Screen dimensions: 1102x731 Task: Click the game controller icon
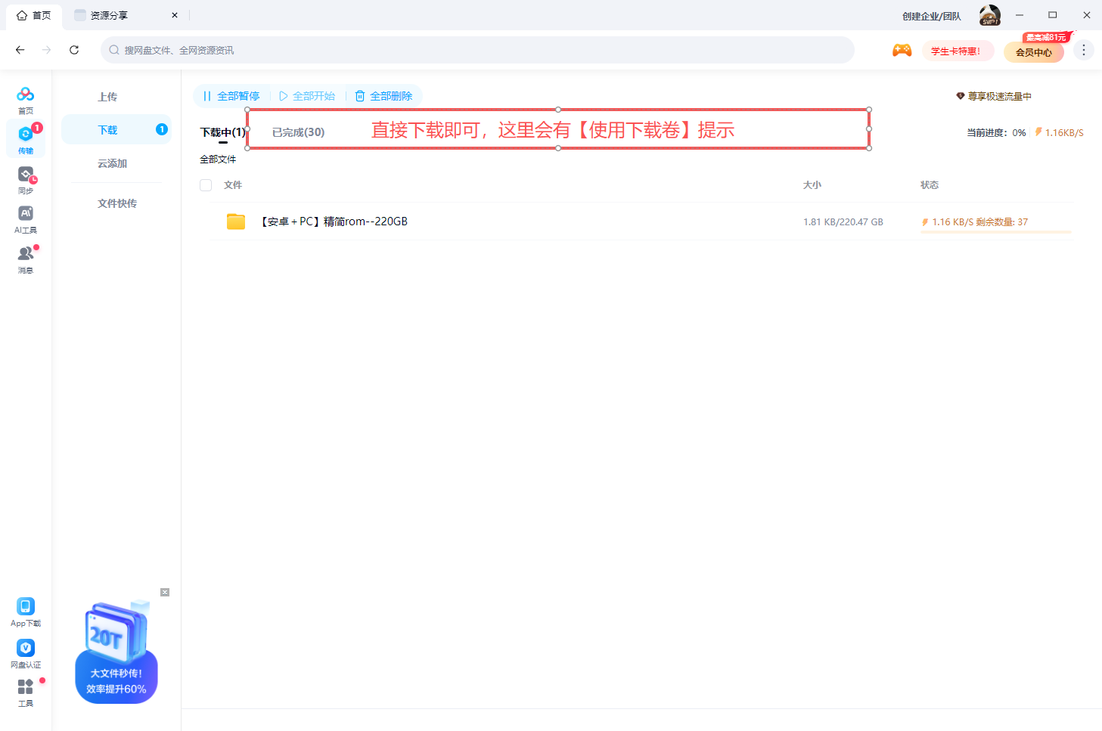902,51
